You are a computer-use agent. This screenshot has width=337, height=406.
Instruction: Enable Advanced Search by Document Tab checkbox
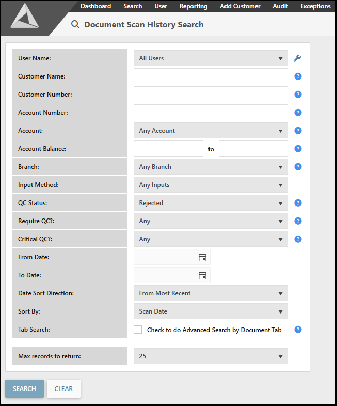(138, 330)
